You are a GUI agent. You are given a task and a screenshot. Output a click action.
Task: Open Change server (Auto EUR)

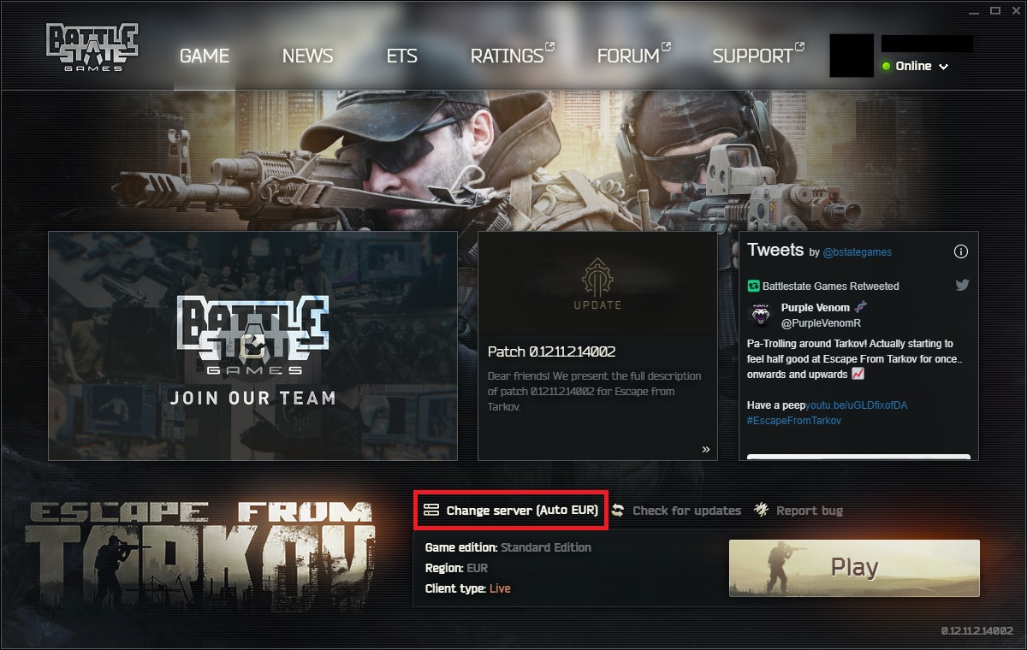pos(511,511)
